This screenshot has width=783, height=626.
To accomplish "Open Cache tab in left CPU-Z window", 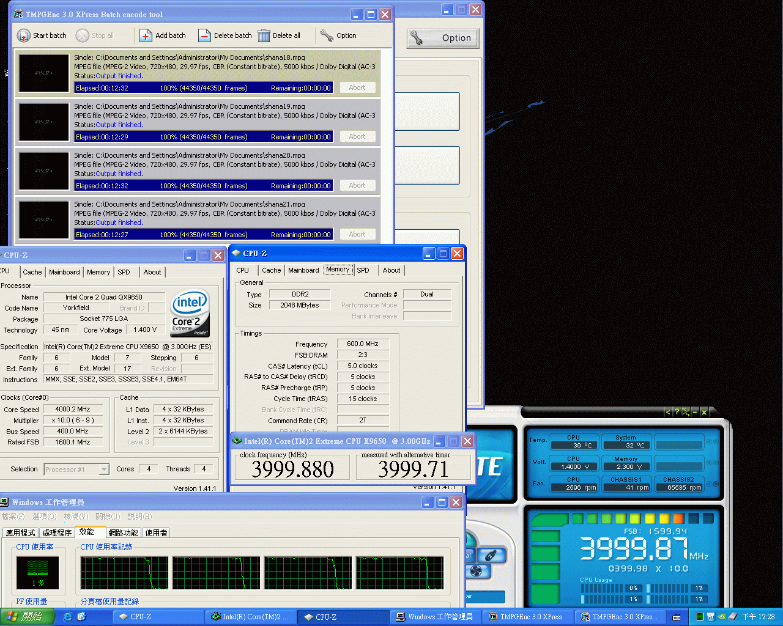I will 32,272.
